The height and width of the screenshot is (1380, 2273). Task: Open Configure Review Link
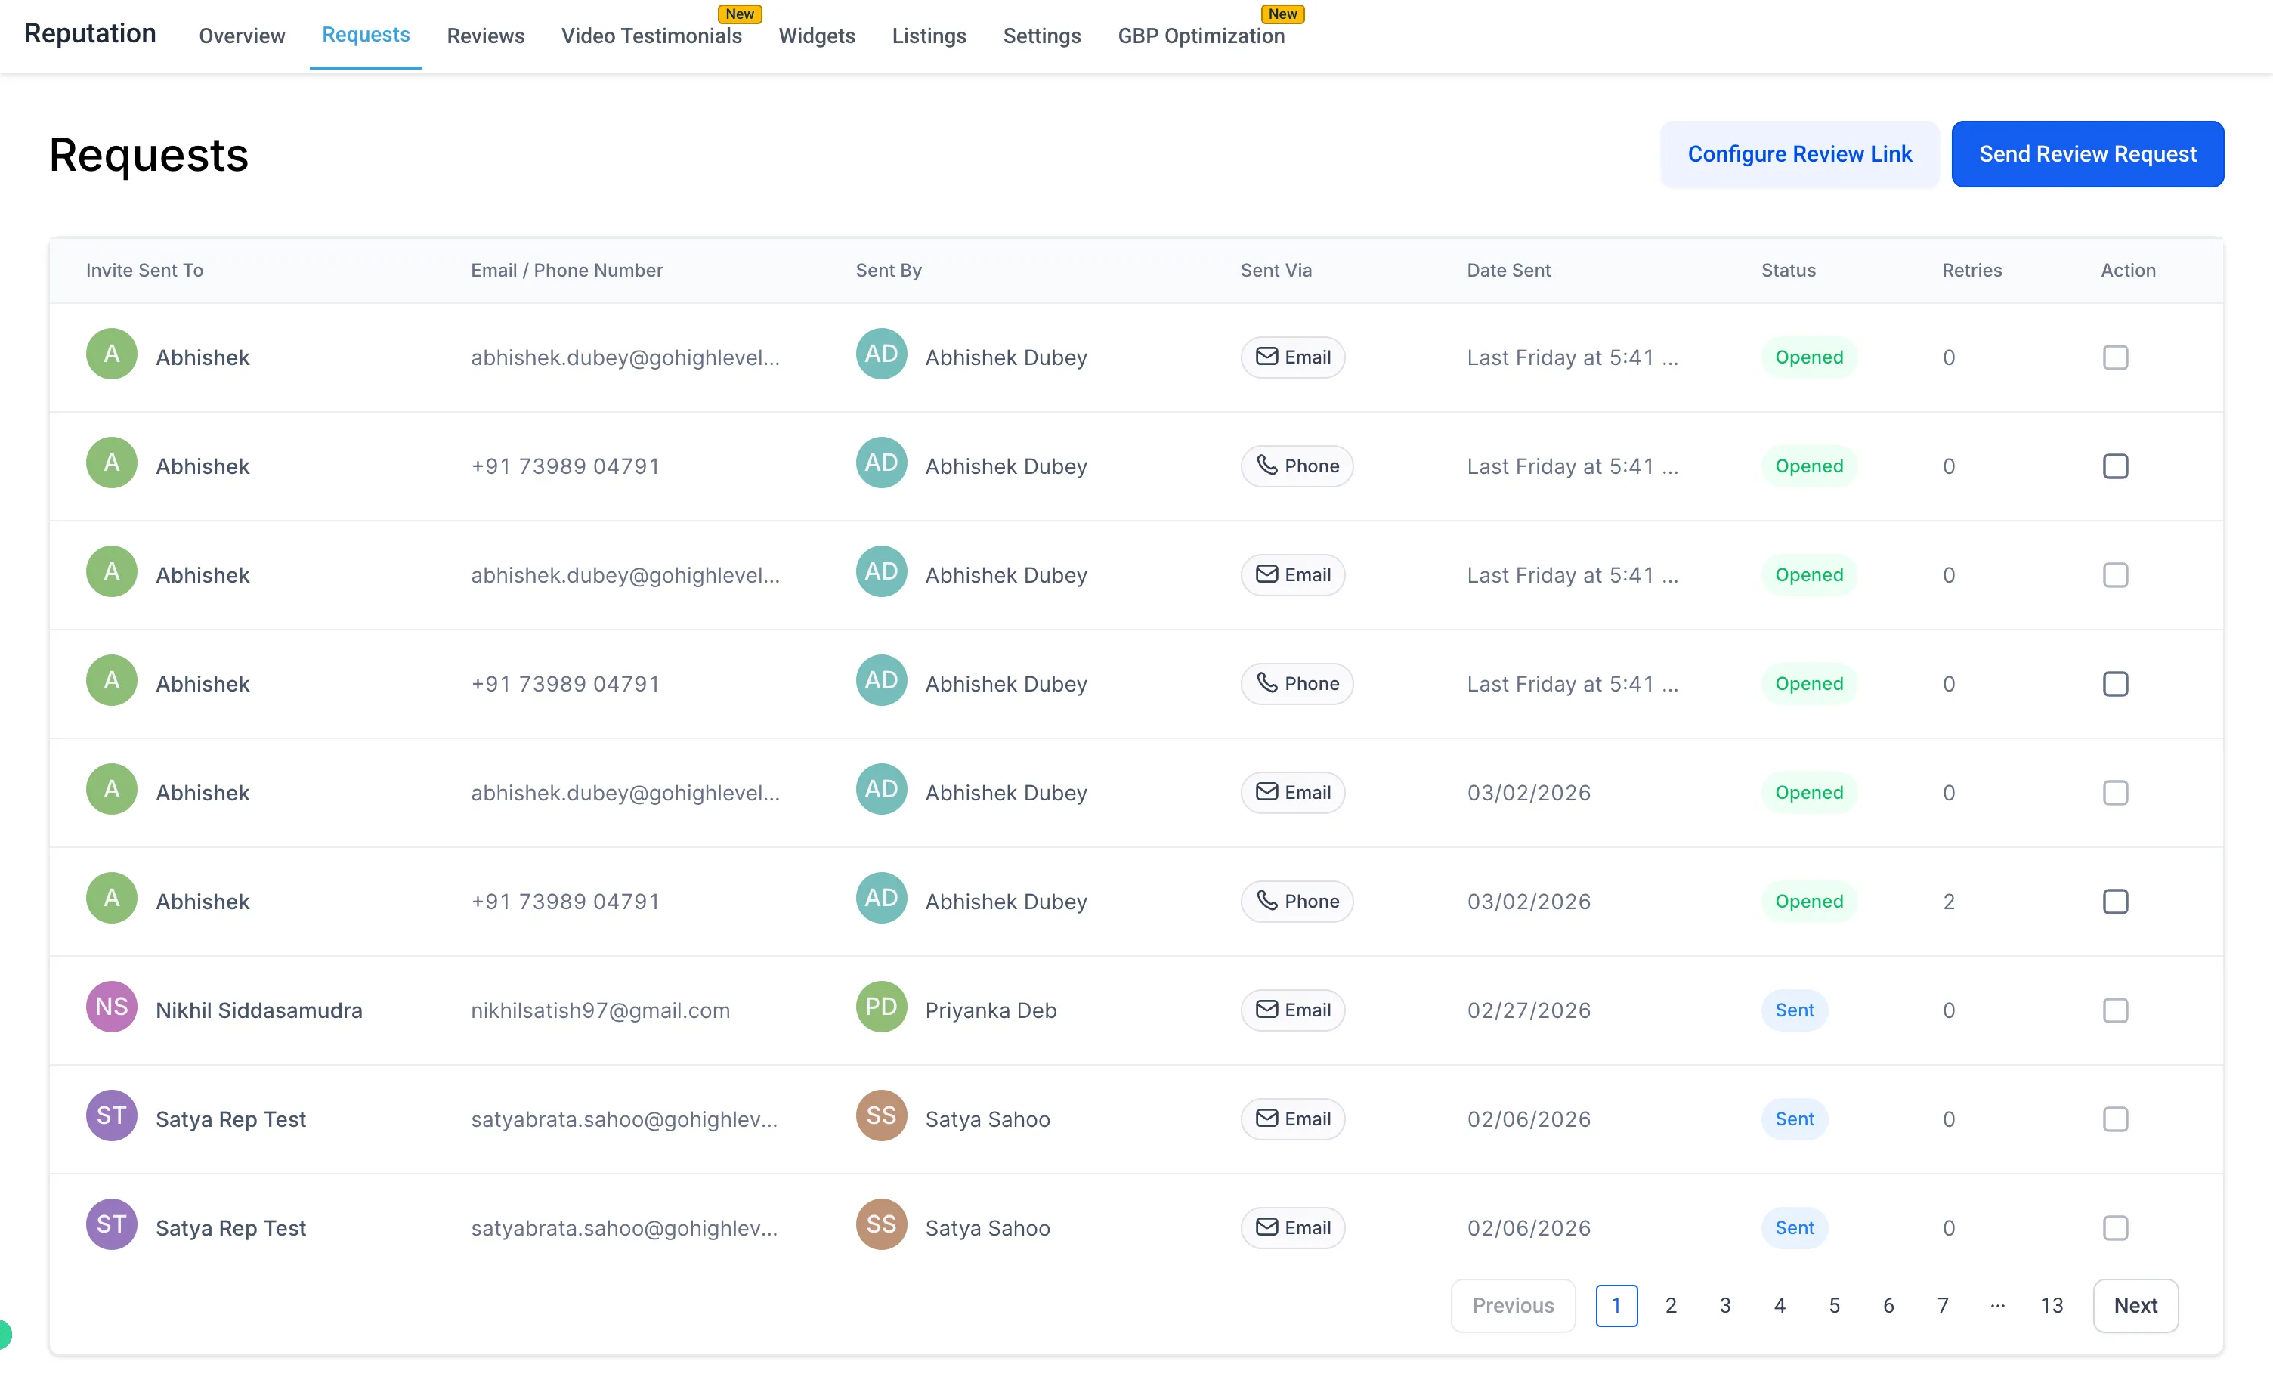point(1799,154)
